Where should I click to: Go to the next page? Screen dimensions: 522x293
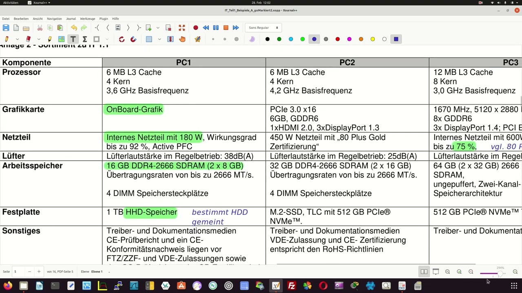(x=128, y=28)
